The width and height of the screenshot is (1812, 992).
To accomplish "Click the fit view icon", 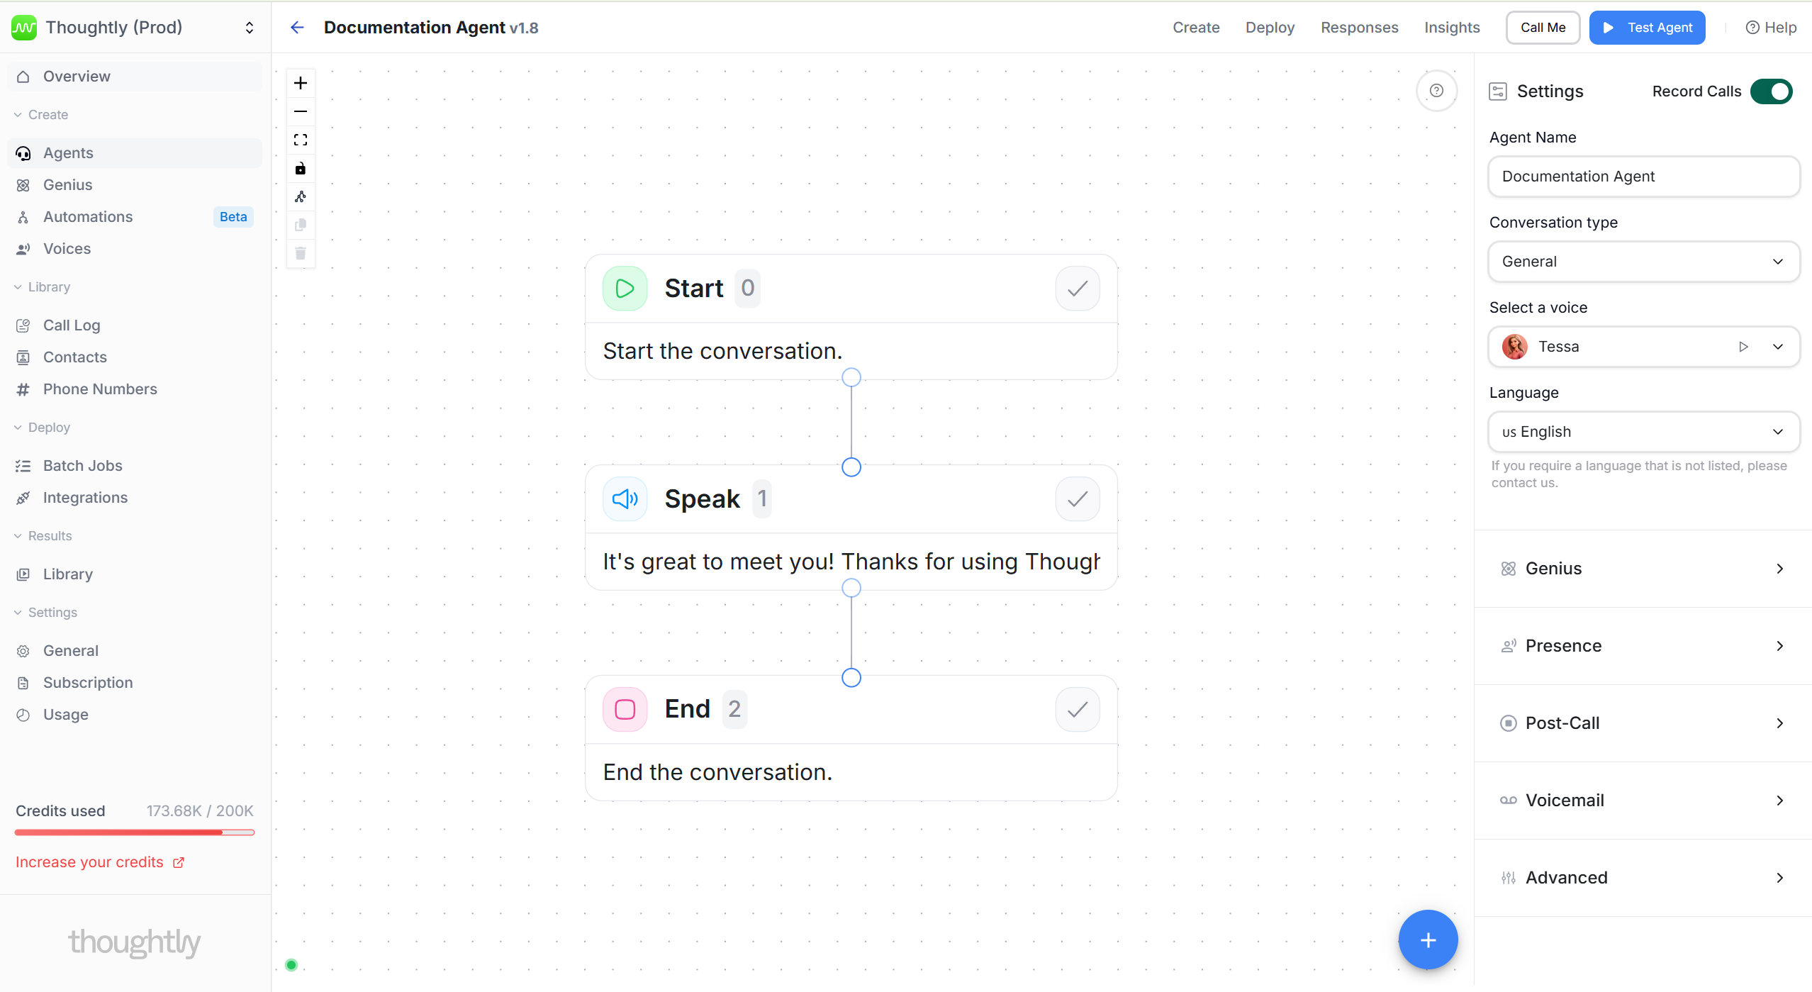I will 301,140.
